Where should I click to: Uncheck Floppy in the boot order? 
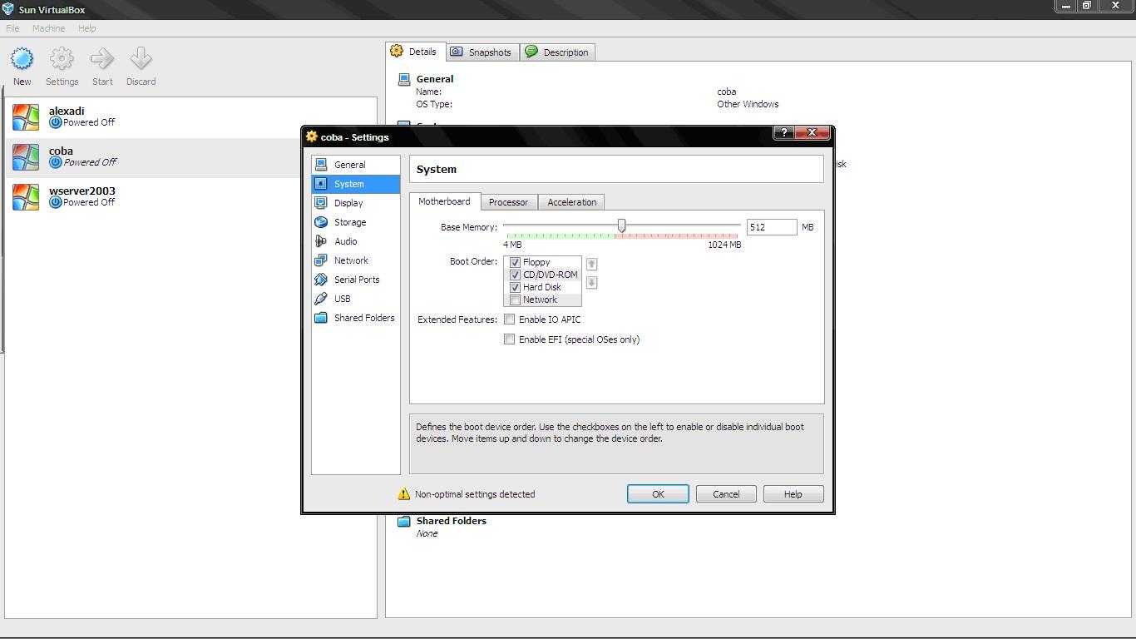coord(515,262)
